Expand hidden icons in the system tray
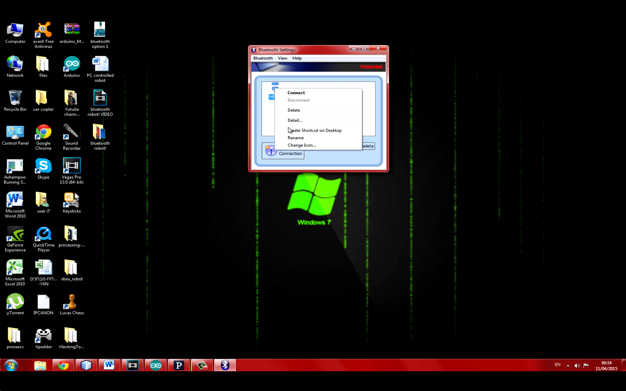This screenshot has height=391, width=626. 567,365
